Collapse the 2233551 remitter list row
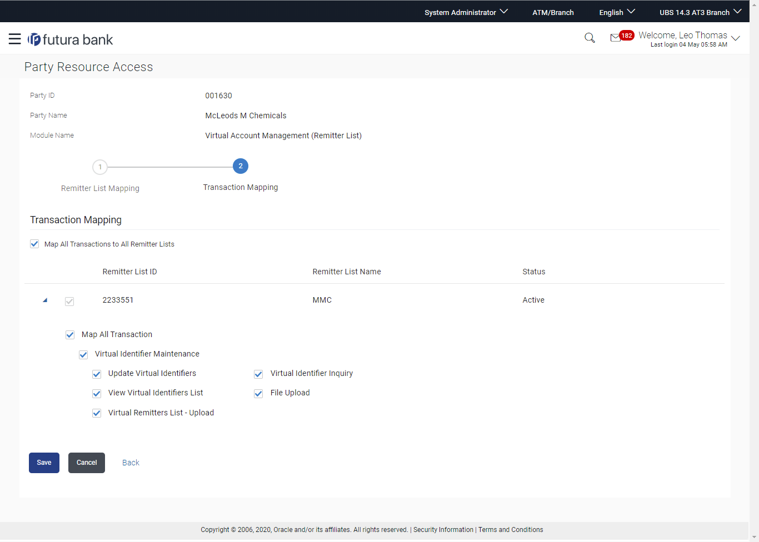759x542 pixels. pyautogui.click(x=45, y=300)
